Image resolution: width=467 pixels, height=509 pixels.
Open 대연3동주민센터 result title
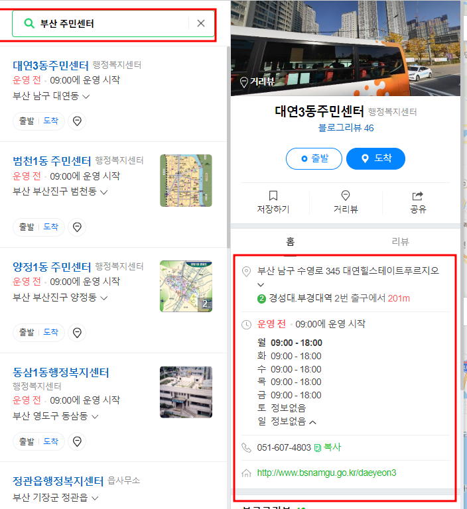tap(50, 66)
